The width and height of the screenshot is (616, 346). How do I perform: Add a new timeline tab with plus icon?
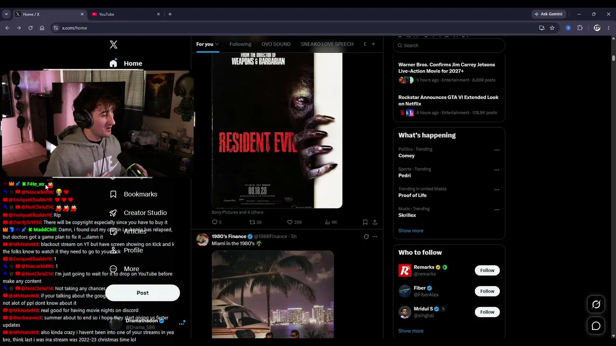coord(373,44)
